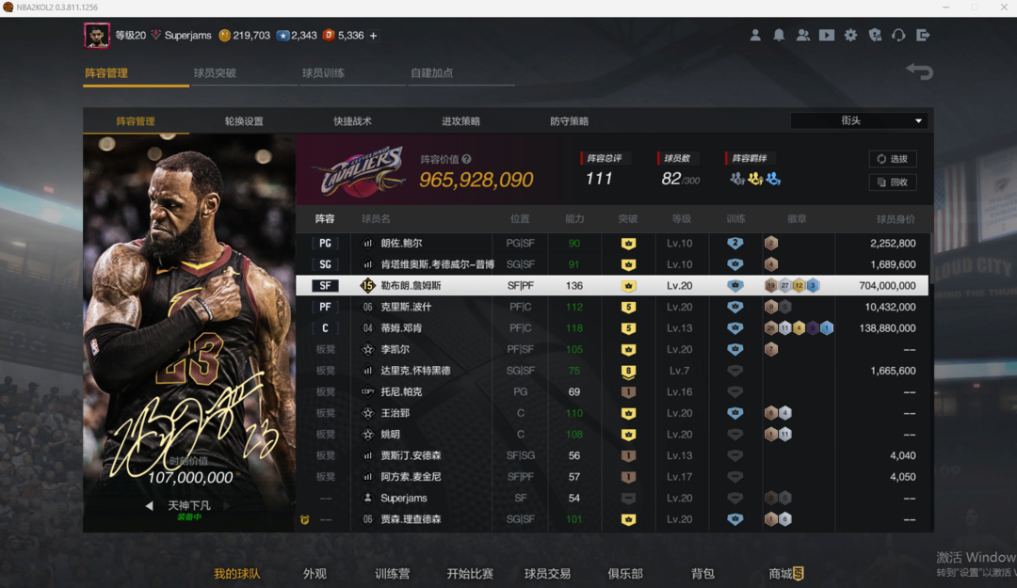The image size is (1017, 588).
Task: Click the blue star currency icon
Action: (x=282, y=36)
